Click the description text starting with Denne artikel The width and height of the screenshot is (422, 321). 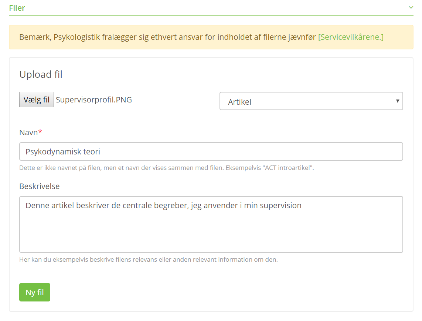163,206
